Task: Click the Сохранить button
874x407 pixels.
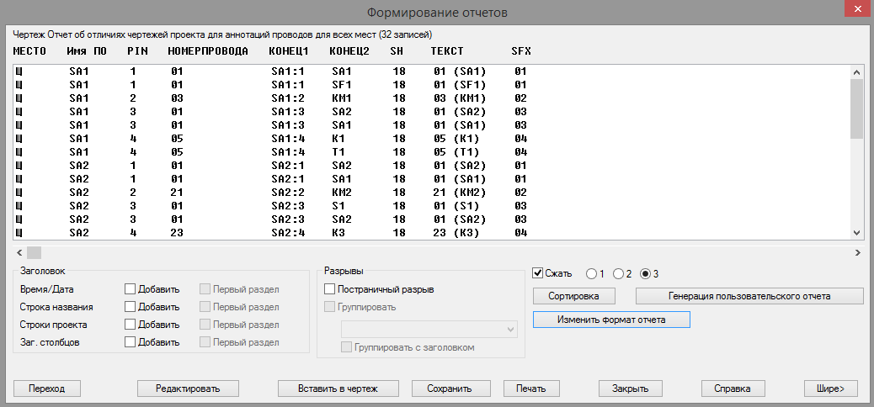Action: [450, 388]
